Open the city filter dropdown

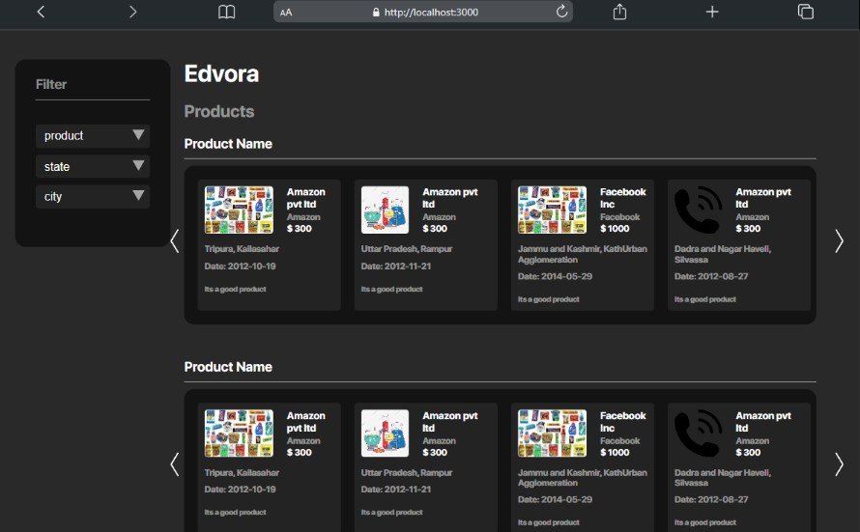93,196
